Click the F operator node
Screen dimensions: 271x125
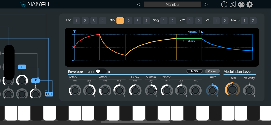35,81
